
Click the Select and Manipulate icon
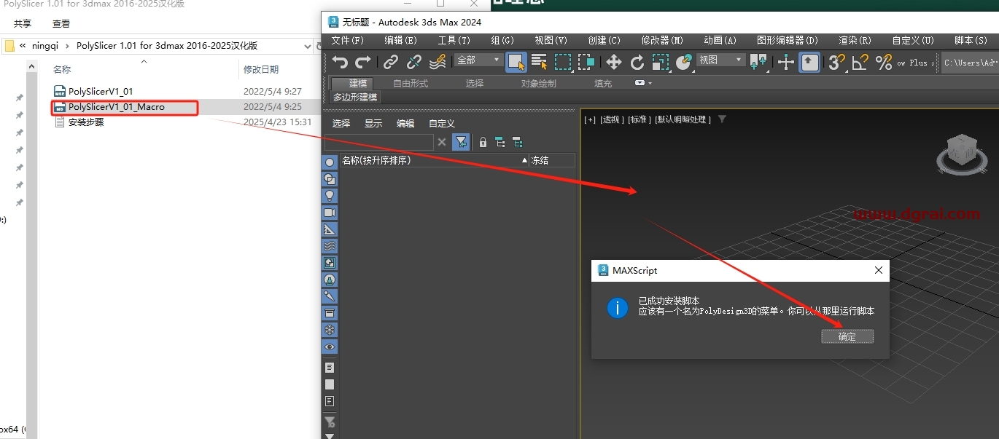coord(786,62)
